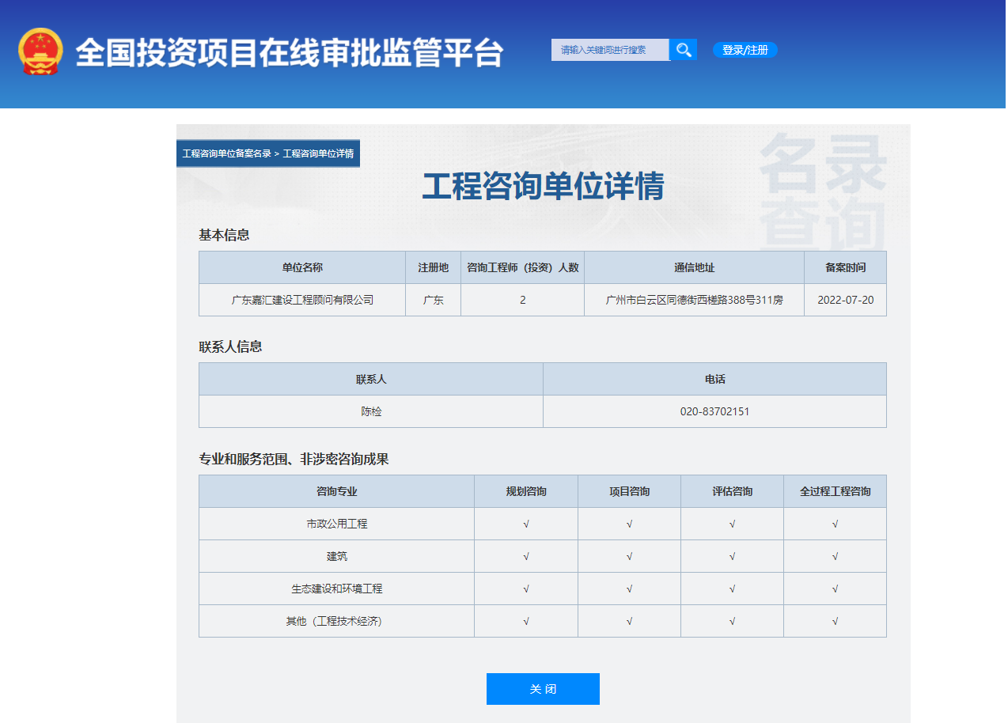Screen dimensions: 1008x723
Task: Select the 生态建设和环境工程 specialty row
Action: click(543, 589)
